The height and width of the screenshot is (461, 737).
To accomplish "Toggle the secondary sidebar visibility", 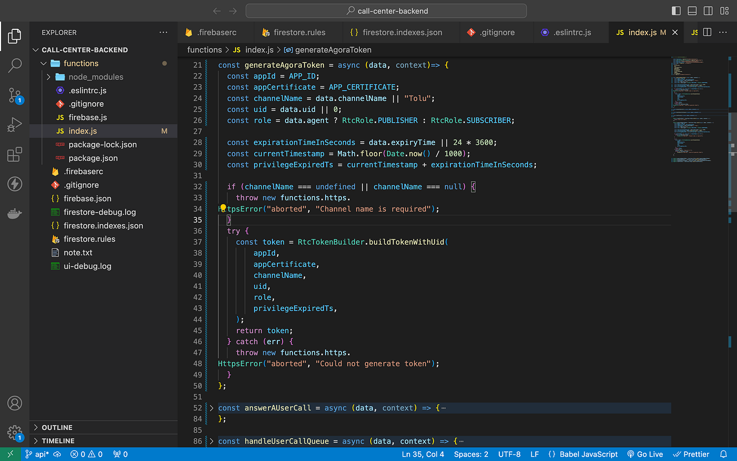I will click(x=708, y=10).
